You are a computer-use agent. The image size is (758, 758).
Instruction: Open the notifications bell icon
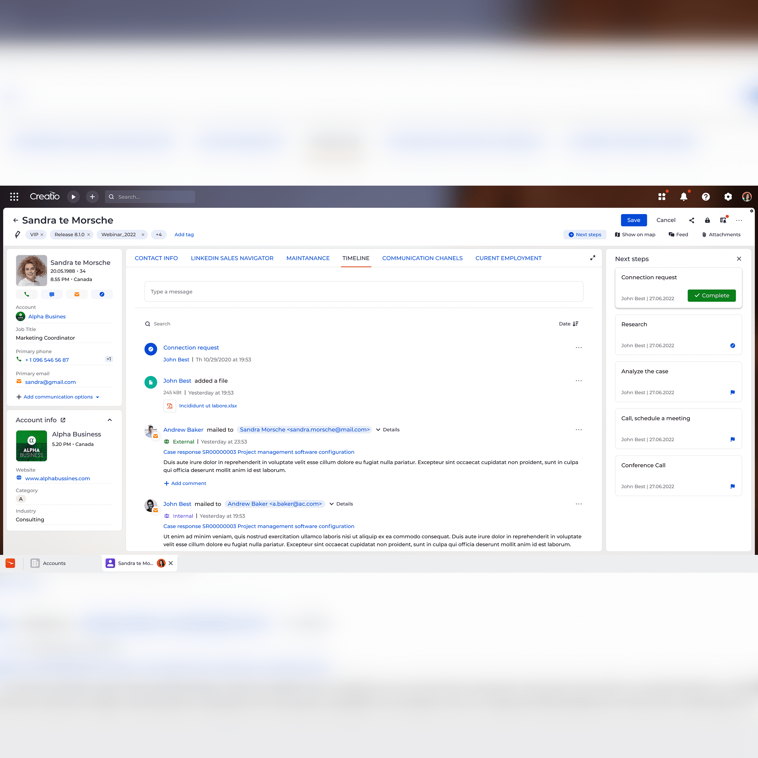683,197
